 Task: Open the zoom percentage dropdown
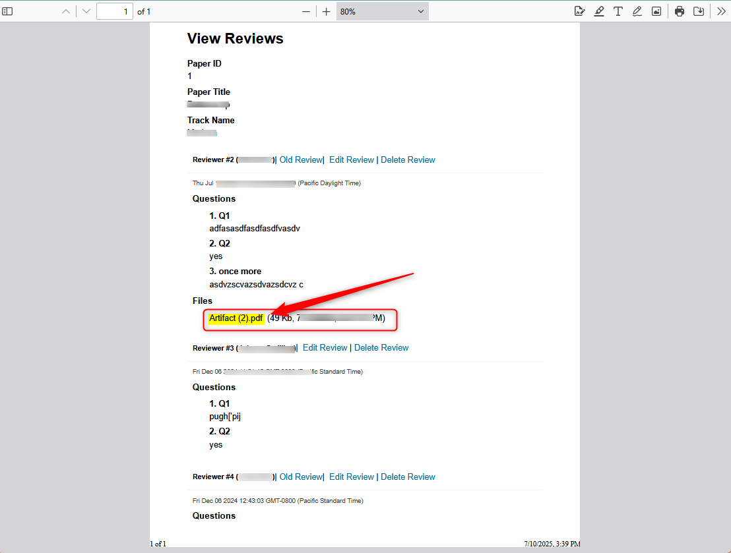(382, 11)
